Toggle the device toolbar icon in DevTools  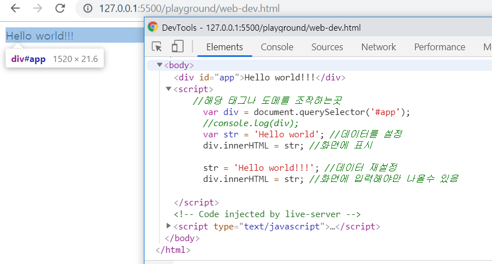click(x=177, y=46)
